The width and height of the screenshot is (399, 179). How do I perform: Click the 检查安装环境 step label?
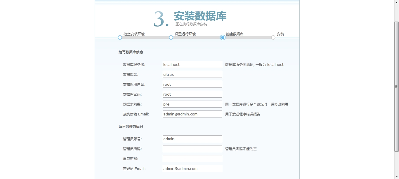[x=134, y=34]
